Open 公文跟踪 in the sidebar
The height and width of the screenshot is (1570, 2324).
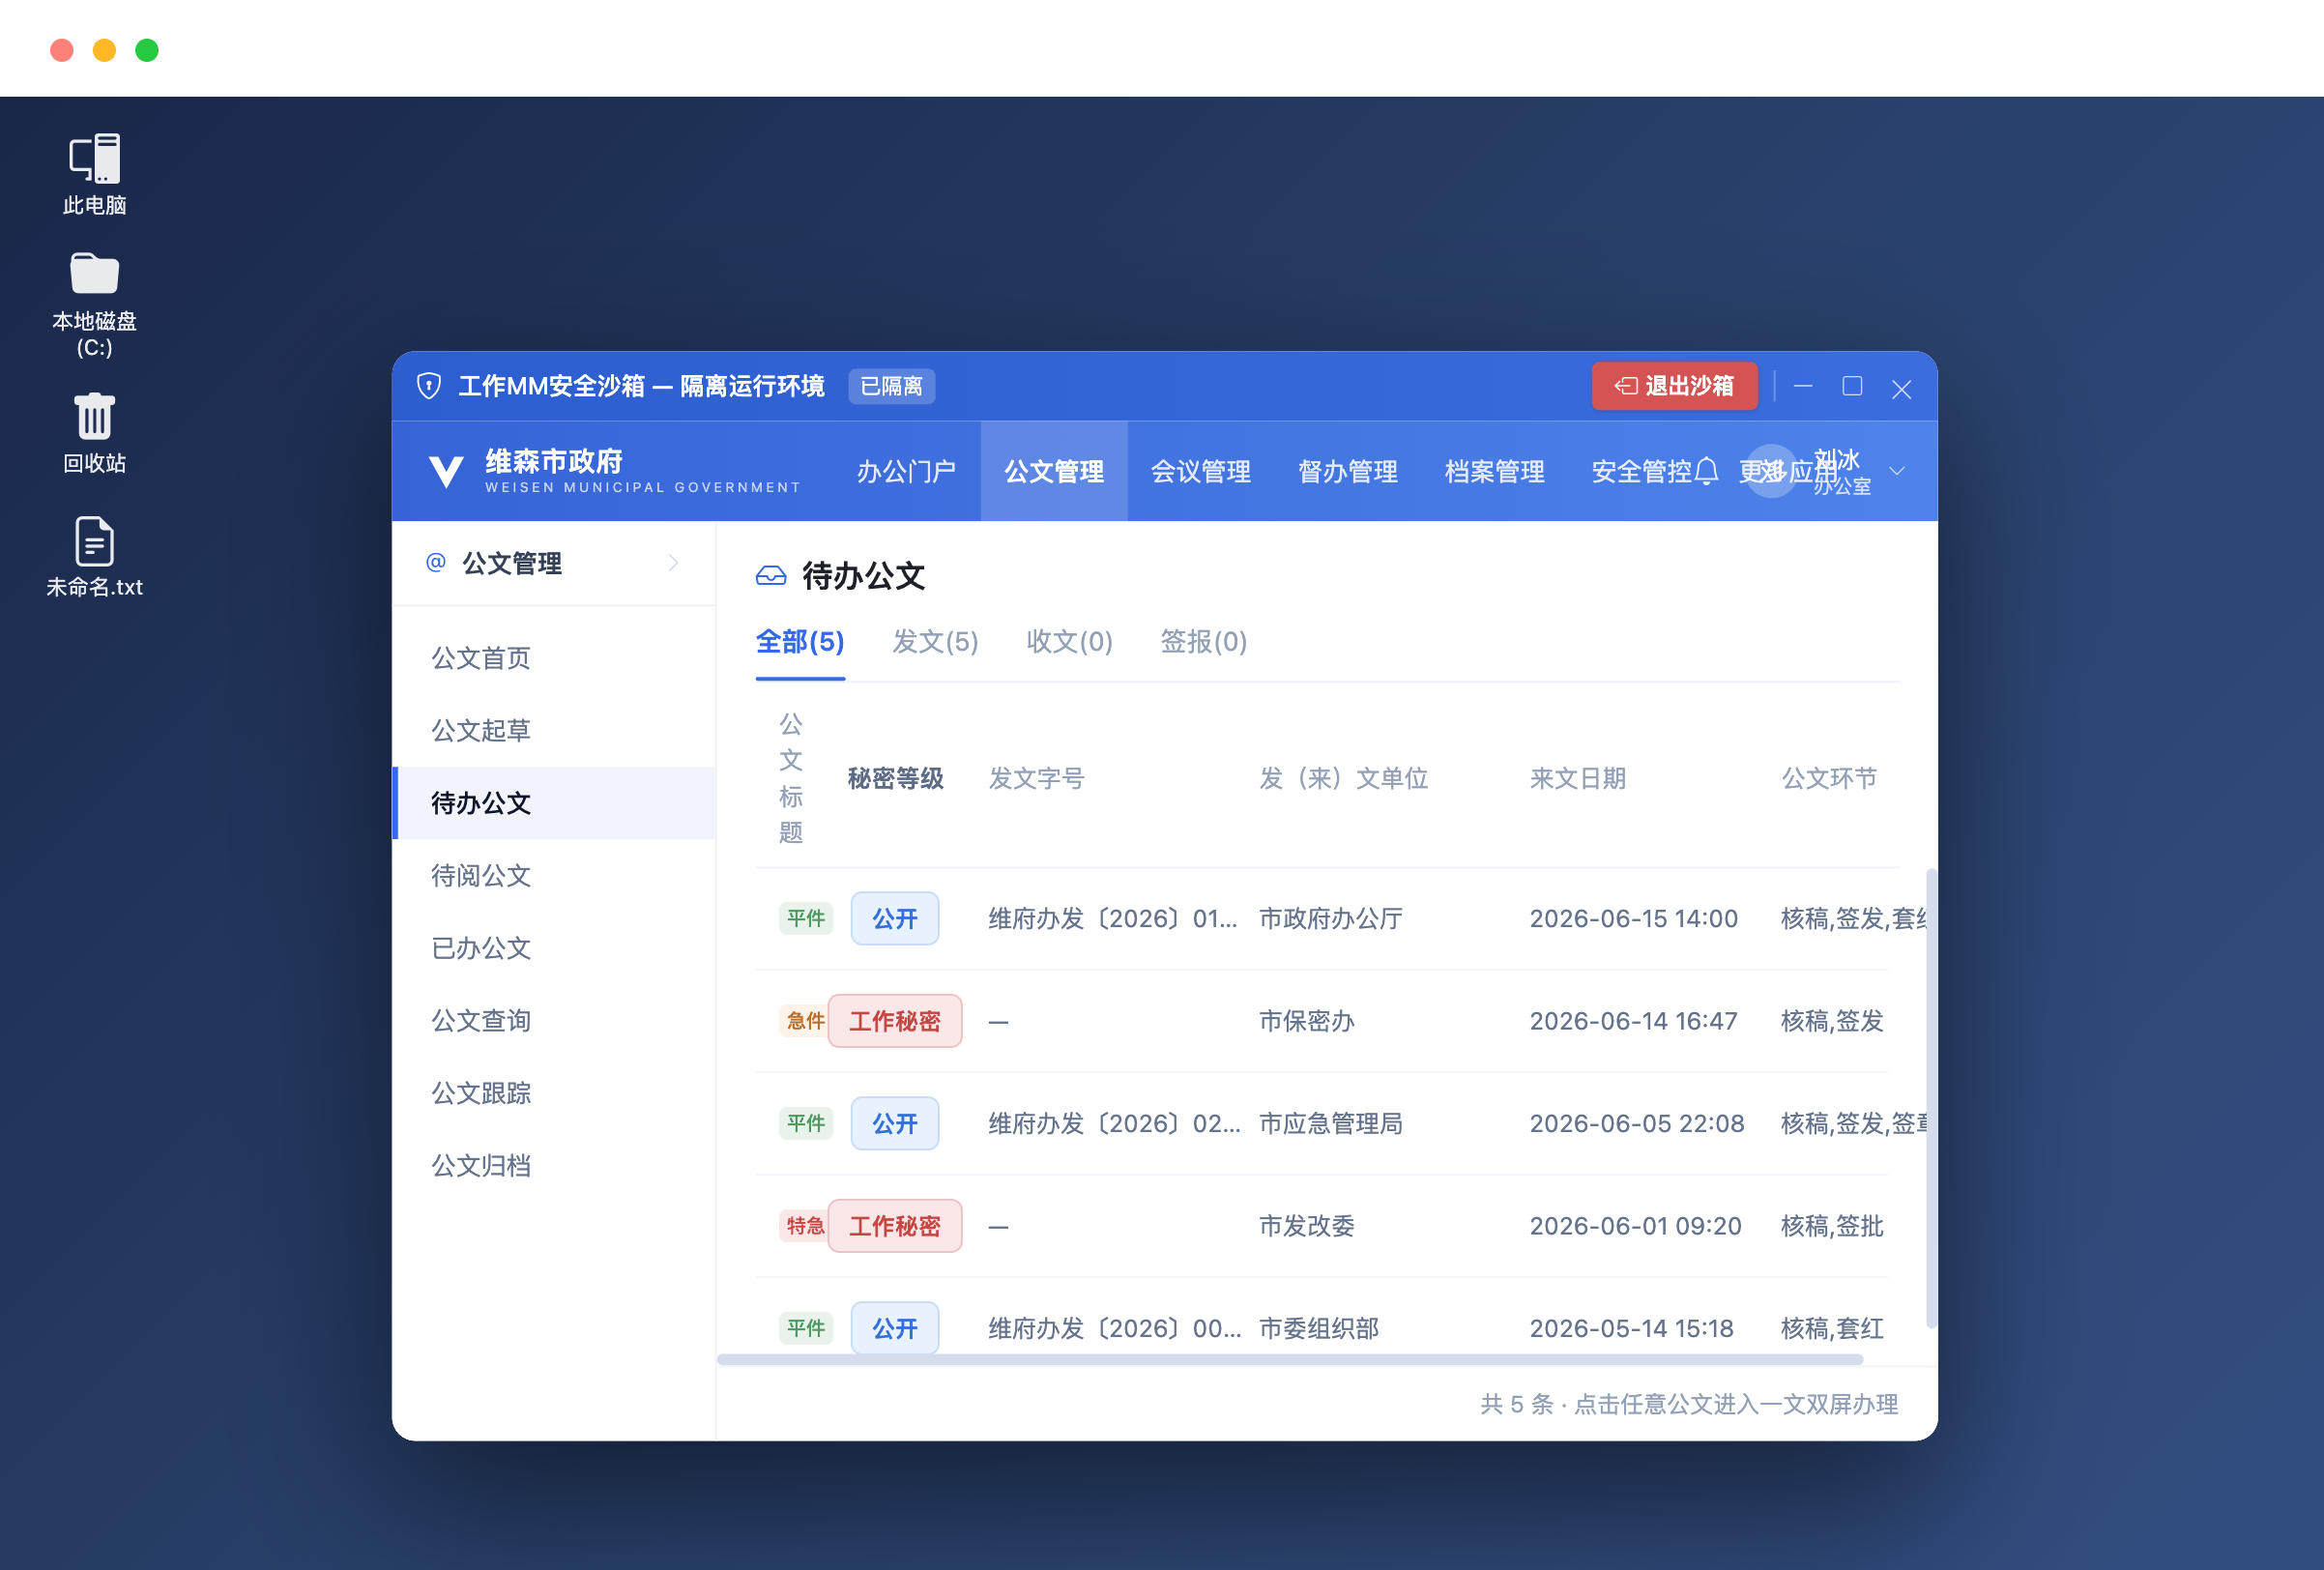(556, 1093)
